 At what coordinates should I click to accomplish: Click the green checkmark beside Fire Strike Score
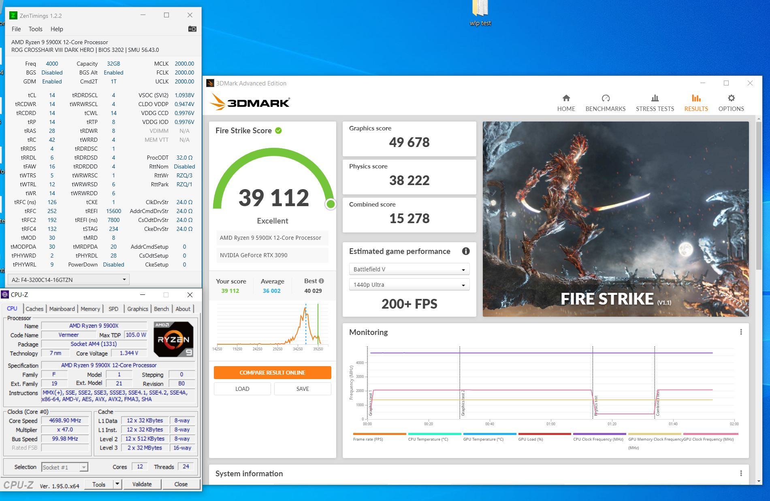(x=278, y=130)
